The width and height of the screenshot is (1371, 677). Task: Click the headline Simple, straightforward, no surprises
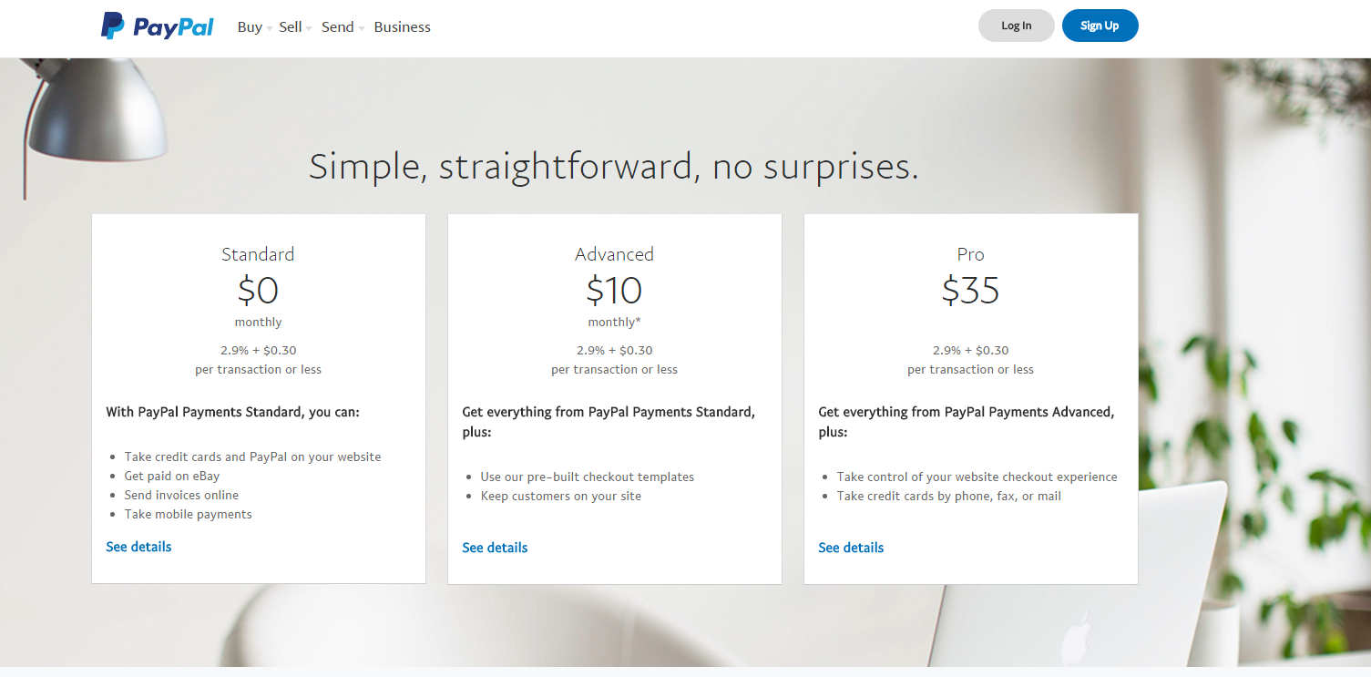[613, 167]
